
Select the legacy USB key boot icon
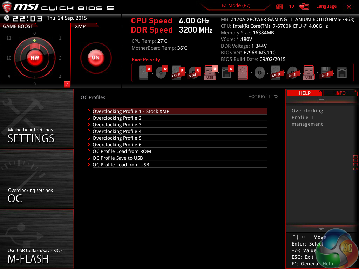[309, 73]
